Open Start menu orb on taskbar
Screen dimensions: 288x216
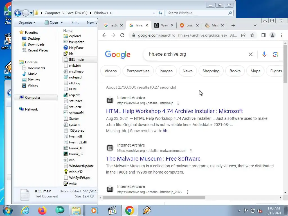[8, 210]
